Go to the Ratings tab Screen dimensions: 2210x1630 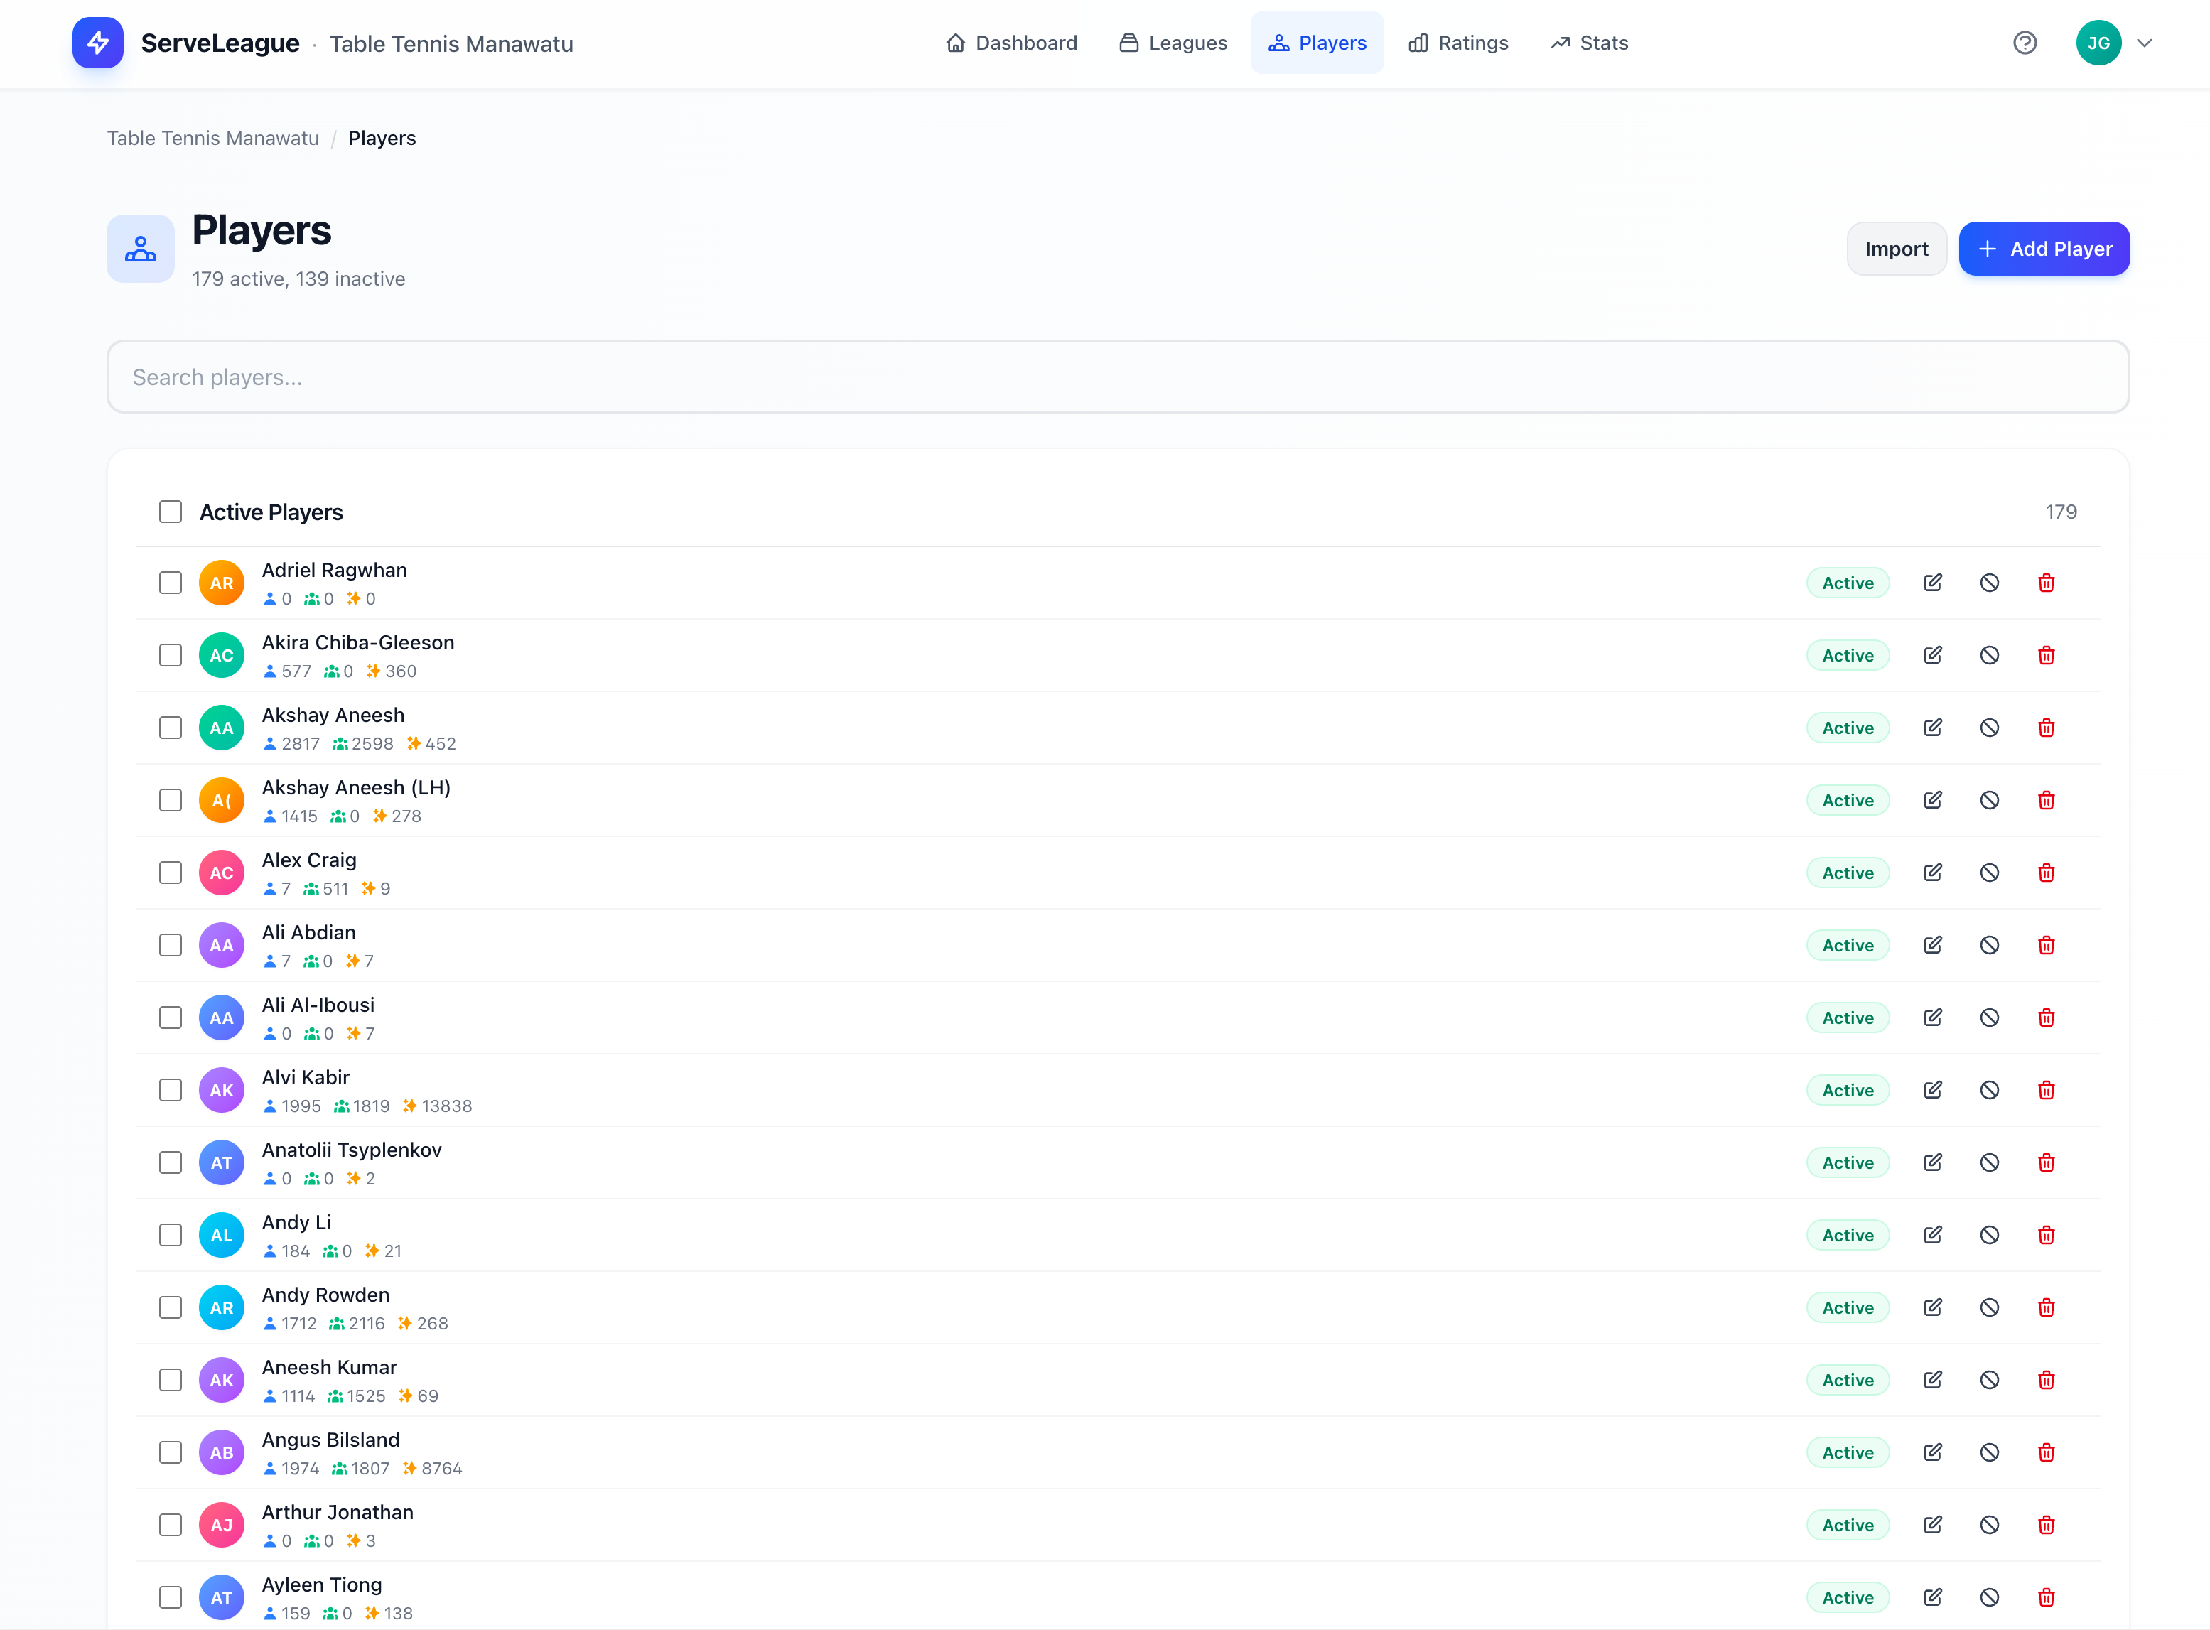[1458, 43]
